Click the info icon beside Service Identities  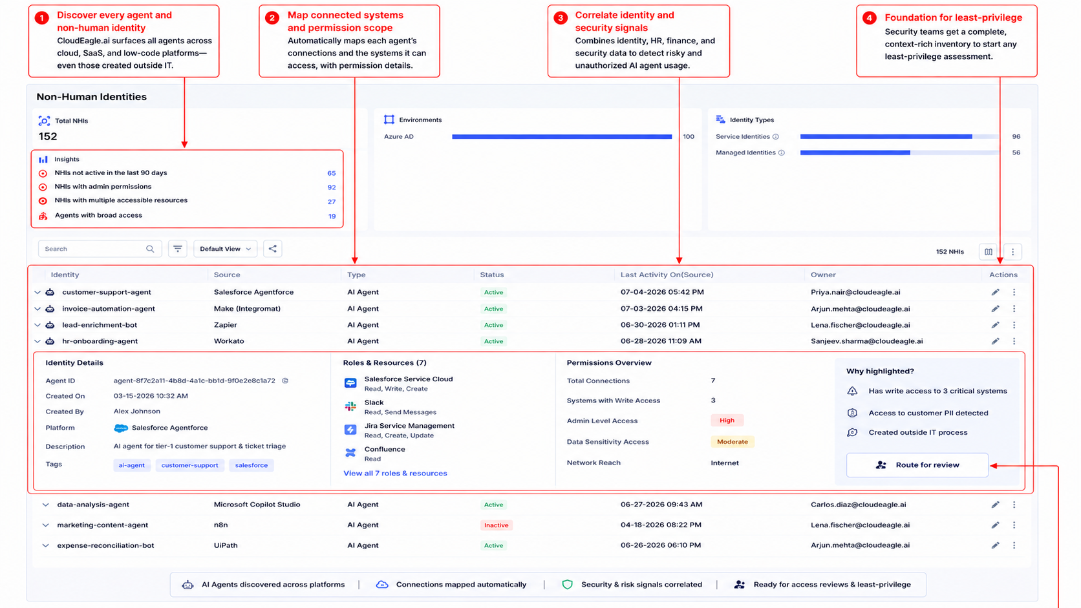coord(776,137)
